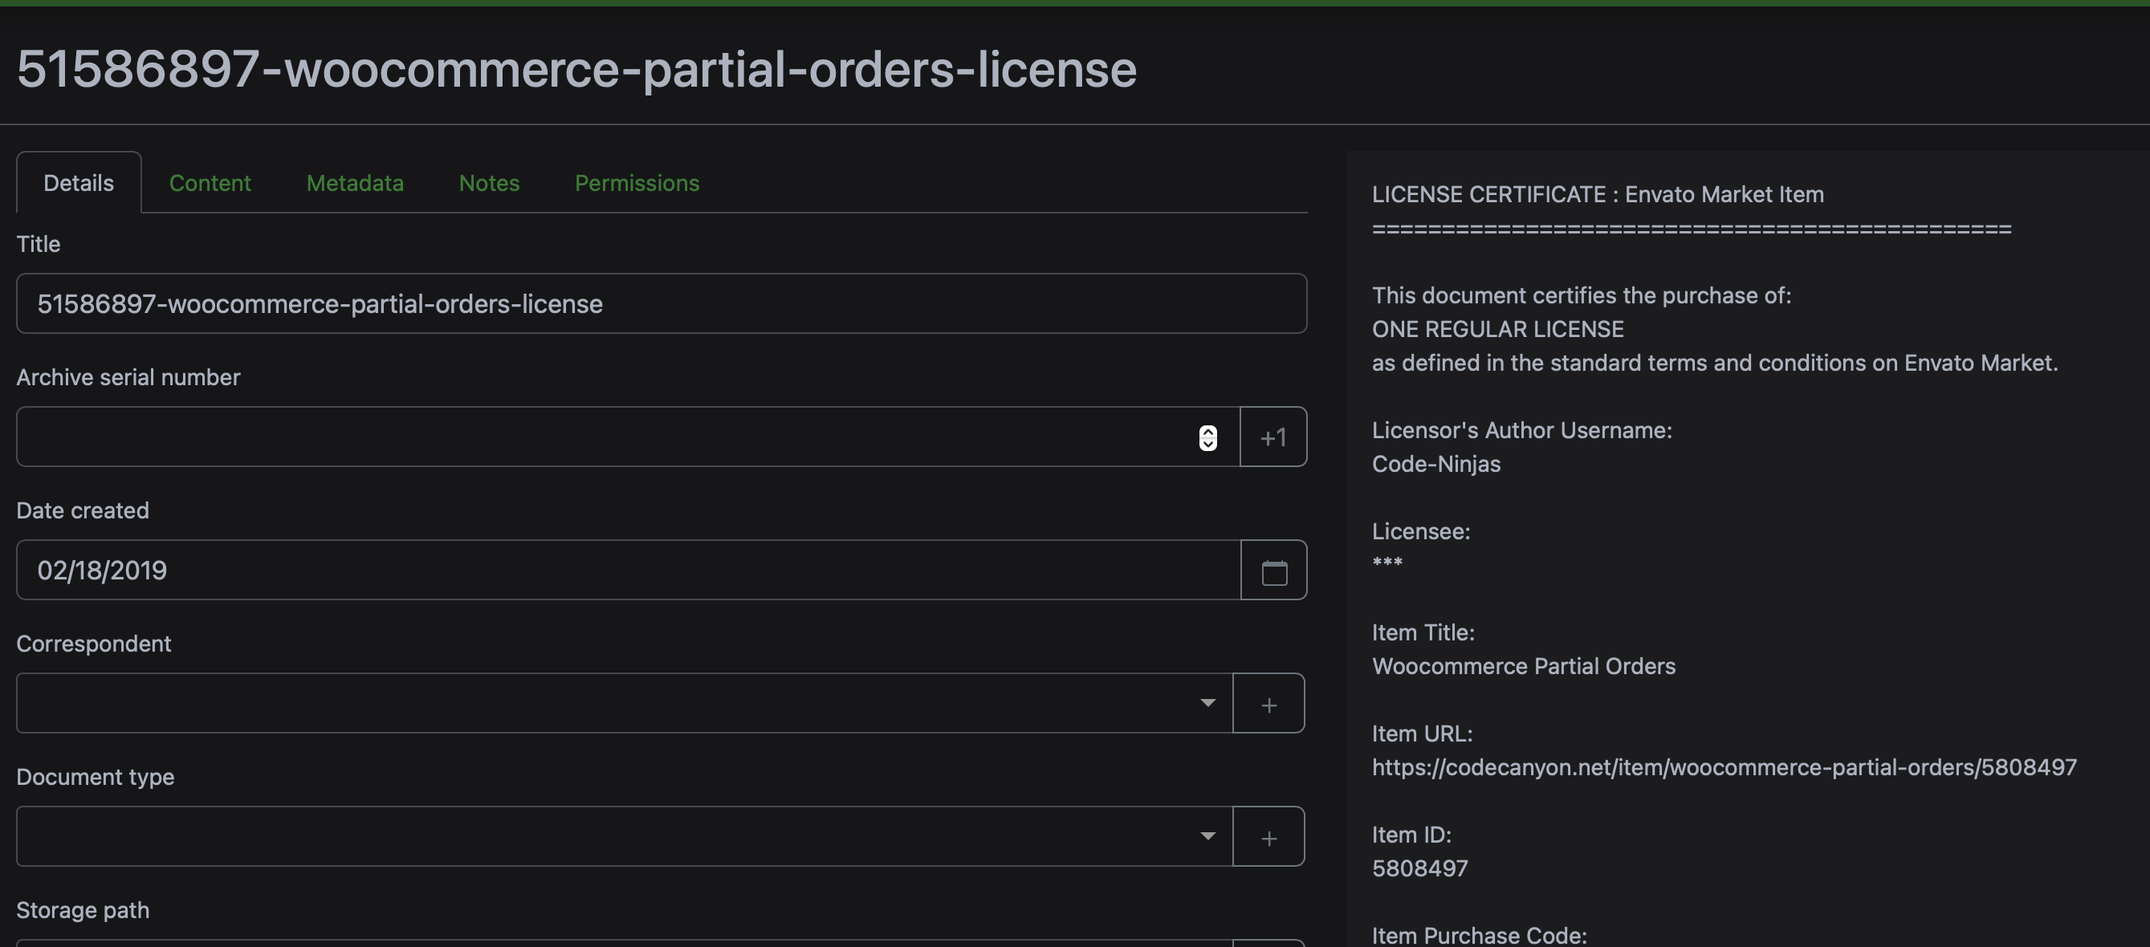Open the Permissions tab
The width and height of the screenshot is (2150, 947).
coord(637,183)
